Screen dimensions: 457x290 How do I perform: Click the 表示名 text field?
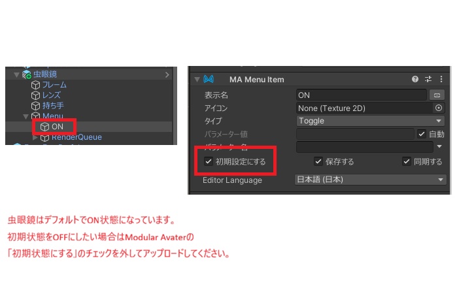point(362,95)
